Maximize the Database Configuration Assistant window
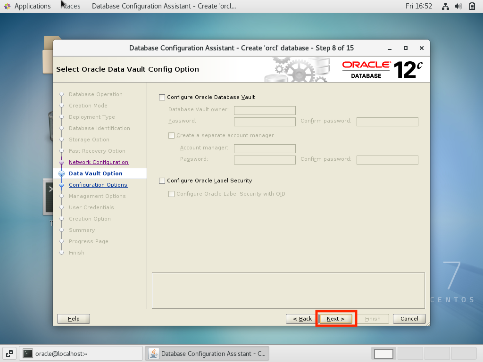Screen dimensions: 483x362 tap(406, 49)
